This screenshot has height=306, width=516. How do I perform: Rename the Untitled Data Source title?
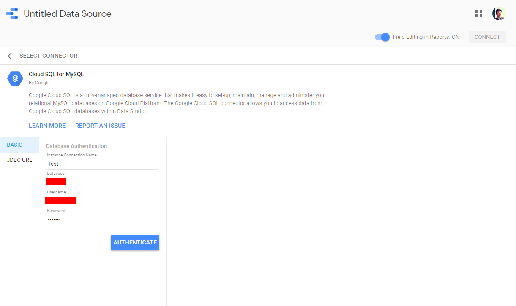[x=68, y=13]
